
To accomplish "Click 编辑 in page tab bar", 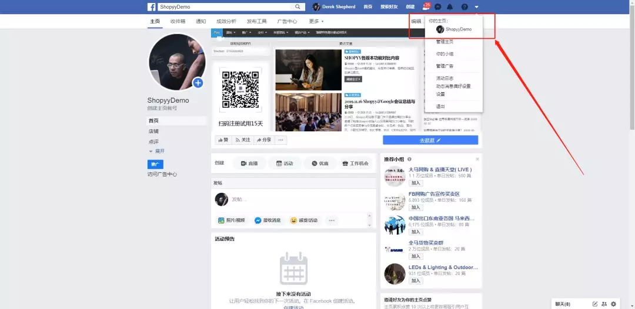I will (x=416, y=22).
